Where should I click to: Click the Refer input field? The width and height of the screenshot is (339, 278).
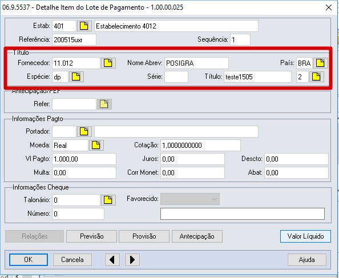point(74,104)
